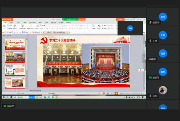Image resolution: width=180 pixels, height=121 pixels.
Task: Open the Insert ribbon tab
Action: coord(12,22)
